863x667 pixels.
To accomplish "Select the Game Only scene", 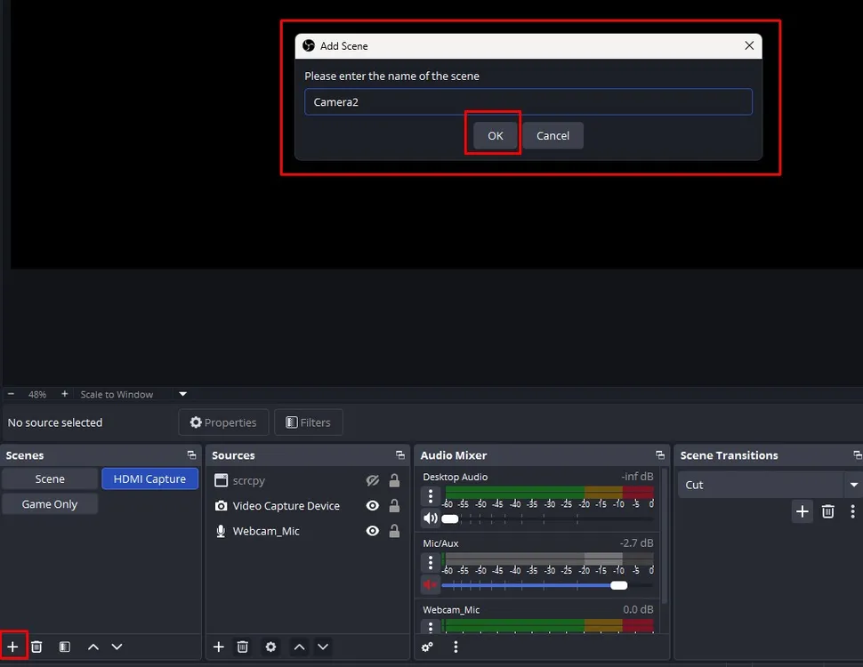I will click(x=50, y=503).
